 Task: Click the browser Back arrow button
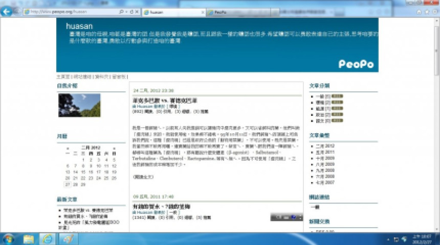7,11
